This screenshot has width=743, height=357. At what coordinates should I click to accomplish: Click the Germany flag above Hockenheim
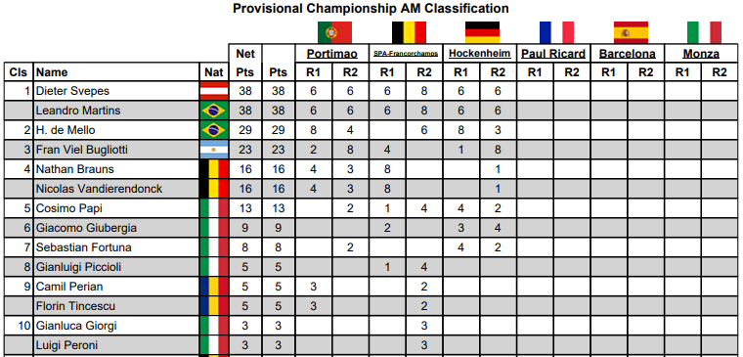pyautogui.click(x=482, y=32)
